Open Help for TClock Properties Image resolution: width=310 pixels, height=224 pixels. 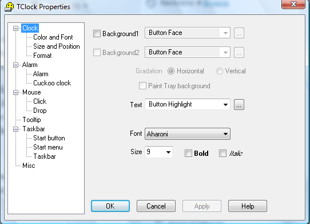click(248, 206)
